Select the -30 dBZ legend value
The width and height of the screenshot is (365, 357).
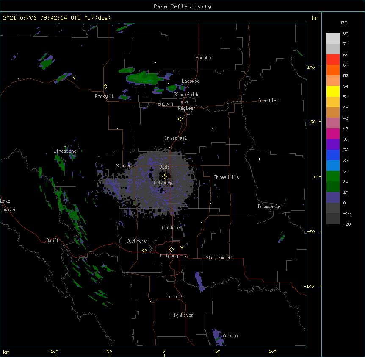pos(347,224)
